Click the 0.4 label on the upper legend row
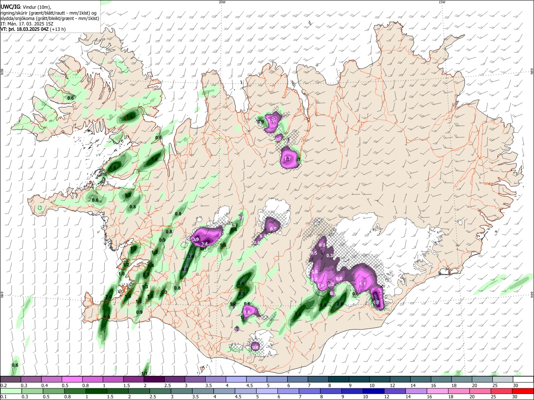The width and height of the screenshot is (534, 400). pos(44,385)
